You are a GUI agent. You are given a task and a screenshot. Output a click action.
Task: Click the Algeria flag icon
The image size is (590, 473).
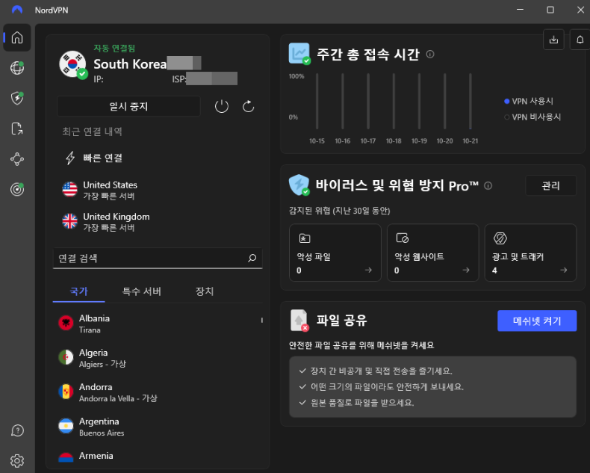pos(66,357)
